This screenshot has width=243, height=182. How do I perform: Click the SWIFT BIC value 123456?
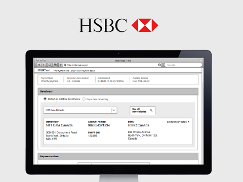[92, 136]
